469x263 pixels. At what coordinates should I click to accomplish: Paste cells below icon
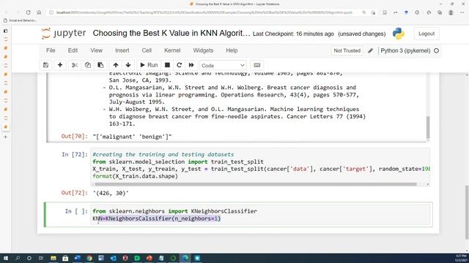pos(100,65)
